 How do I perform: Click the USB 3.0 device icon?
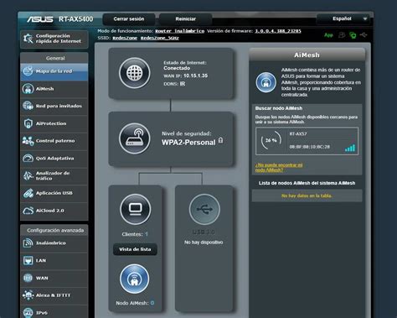coord(204,209)
